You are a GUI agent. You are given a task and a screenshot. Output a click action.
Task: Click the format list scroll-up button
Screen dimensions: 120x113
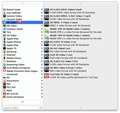coord(80,4)
